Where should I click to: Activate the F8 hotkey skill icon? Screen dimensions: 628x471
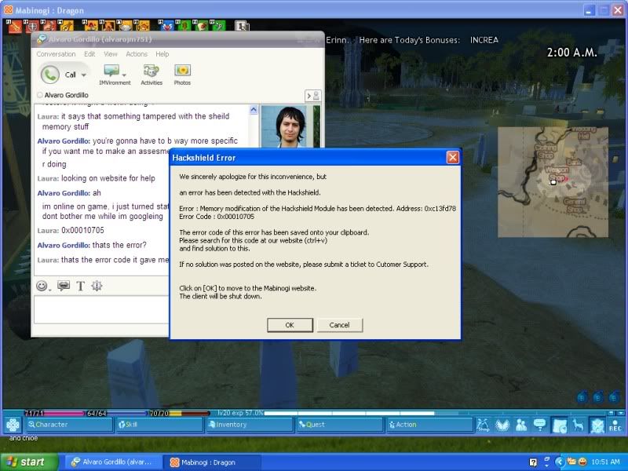coord(142,27)
